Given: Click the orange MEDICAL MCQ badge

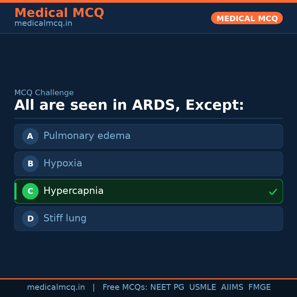Looking at the screenshot, I should click(247, 18).
